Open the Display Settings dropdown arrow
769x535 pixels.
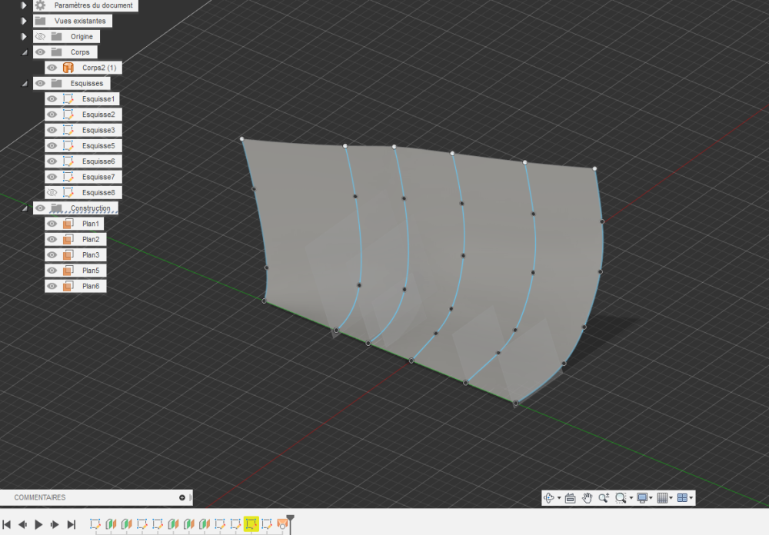651,498
